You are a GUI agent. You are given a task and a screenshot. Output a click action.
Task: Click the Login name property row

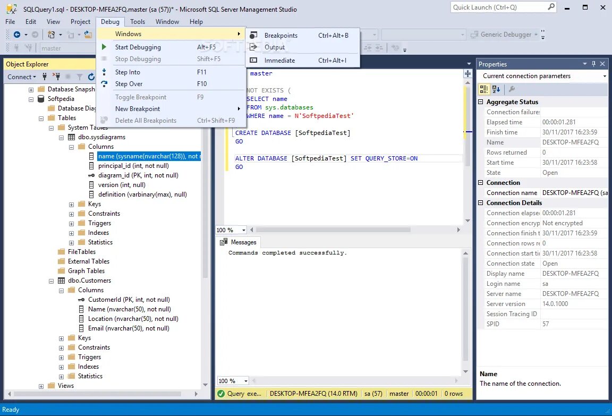(542, 283)
